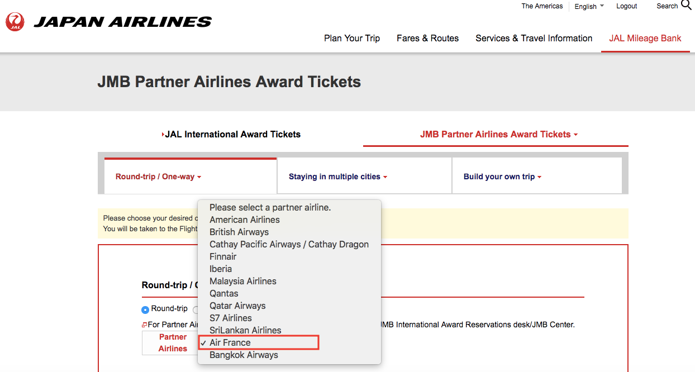Go to JAL International Award Tickets

click(x=231, y=134)
